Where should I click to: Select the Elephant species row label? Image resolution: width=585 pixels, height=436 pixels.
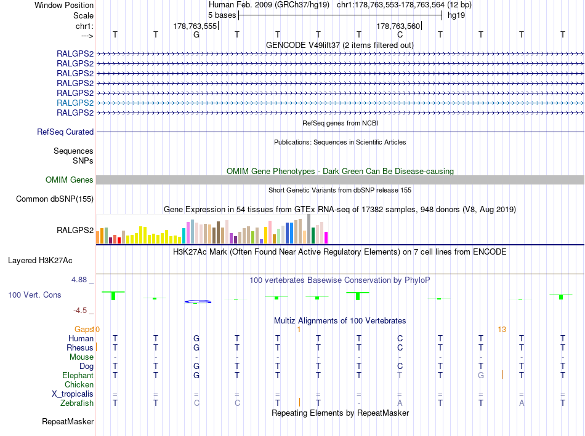click(x=78, y=375)
